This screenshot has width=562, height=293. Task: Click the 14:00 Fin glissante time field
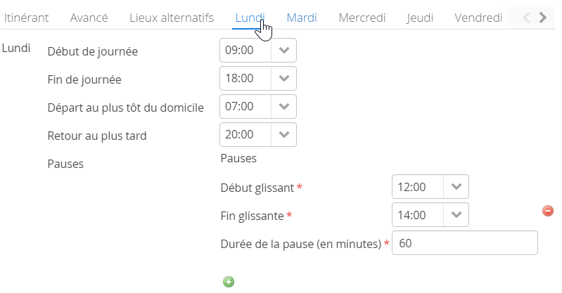tap(418, 214)
